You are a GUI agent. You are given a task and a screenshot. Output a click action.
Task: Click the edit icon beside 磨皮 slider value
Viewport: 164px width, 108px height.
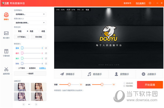click(x=46, y=53)
